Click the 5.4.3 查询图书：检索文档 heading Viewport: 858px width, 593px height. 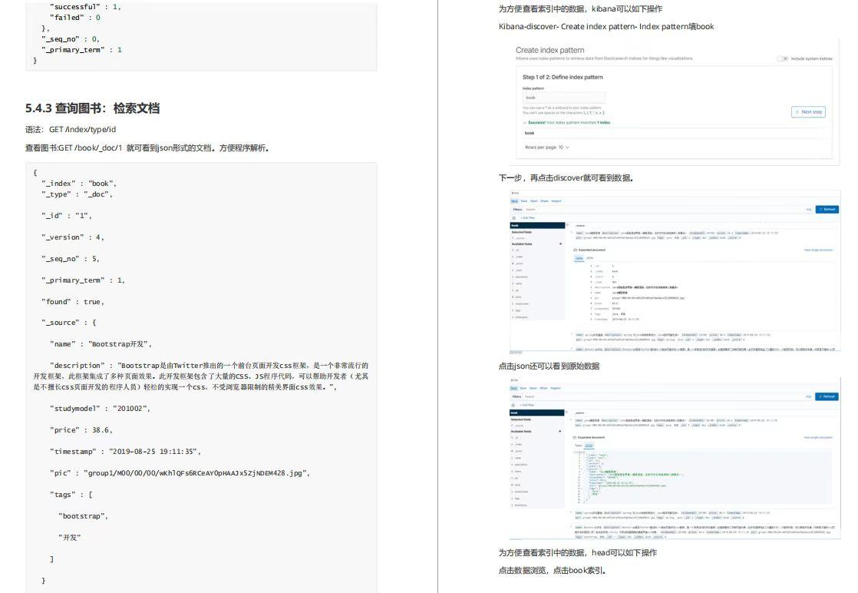(x=92, y=108)
